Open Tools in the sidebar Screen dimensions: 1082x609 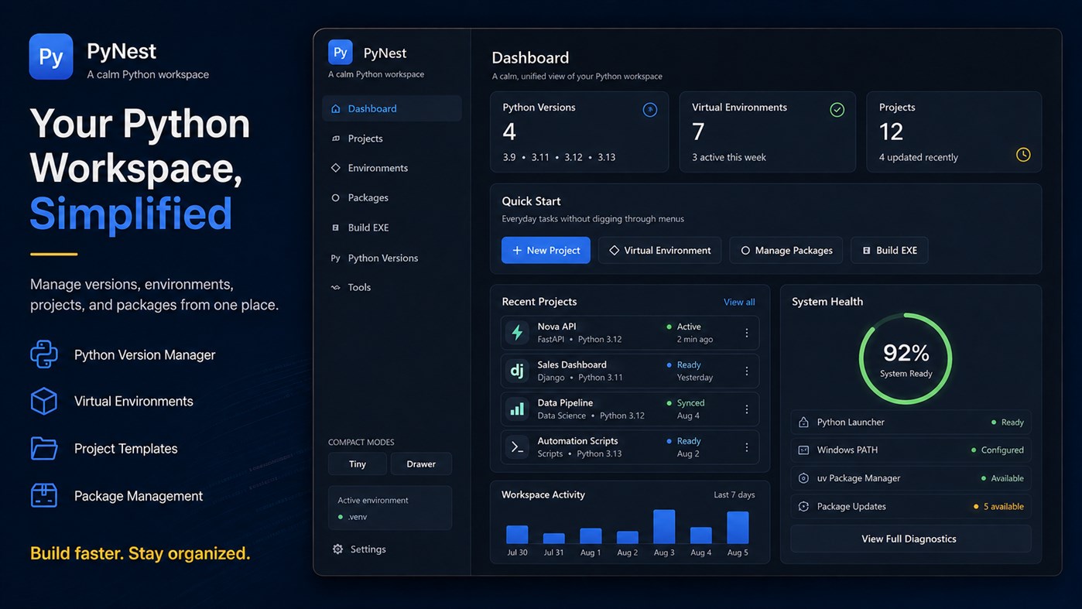click(x=392, y=287)
